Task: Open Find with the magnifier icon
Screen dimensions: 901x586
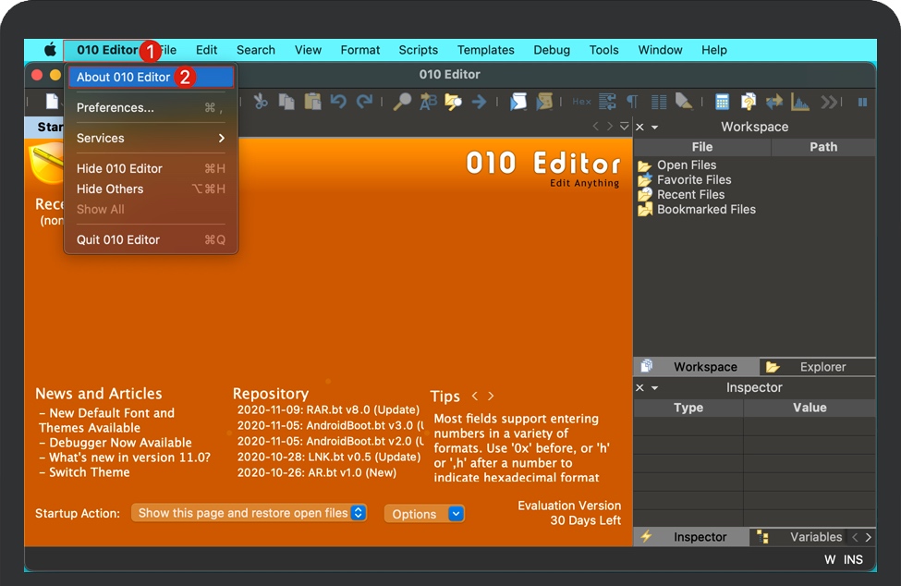Action: coord(402,102)
